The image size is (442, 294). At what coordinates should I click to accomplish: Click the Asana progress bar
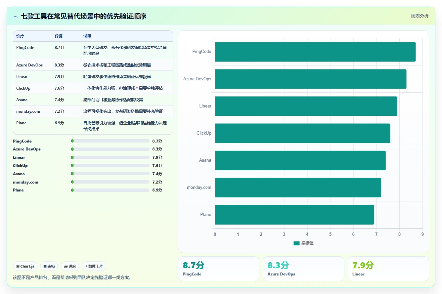tap(110, 174)
